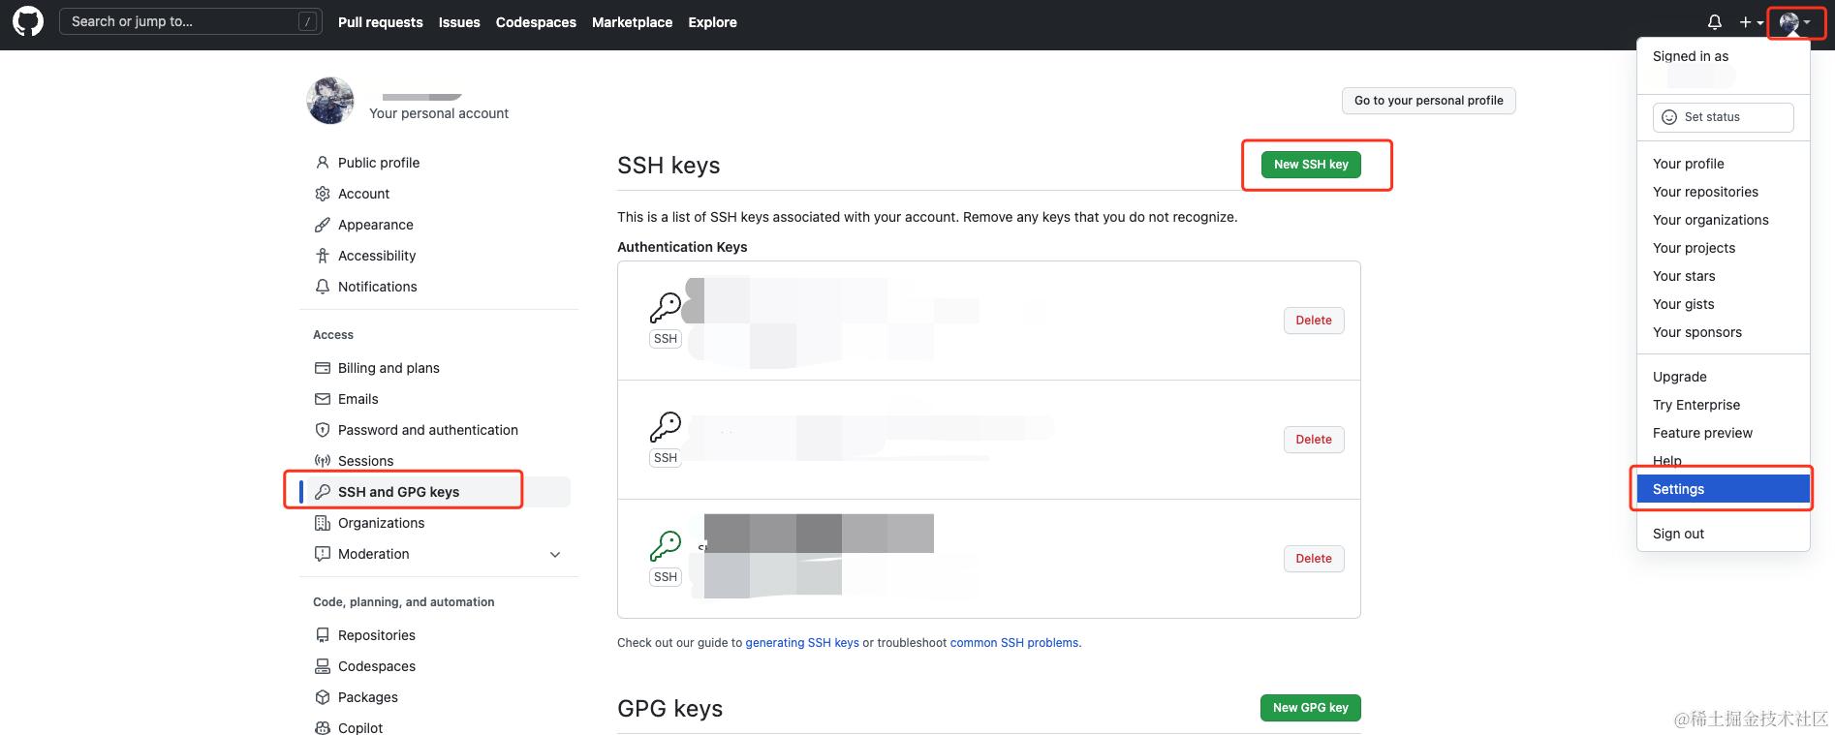This screenshot has height=735, width=1835.
Task: Choose Your projects in user menu
Action: point(1723,248)
